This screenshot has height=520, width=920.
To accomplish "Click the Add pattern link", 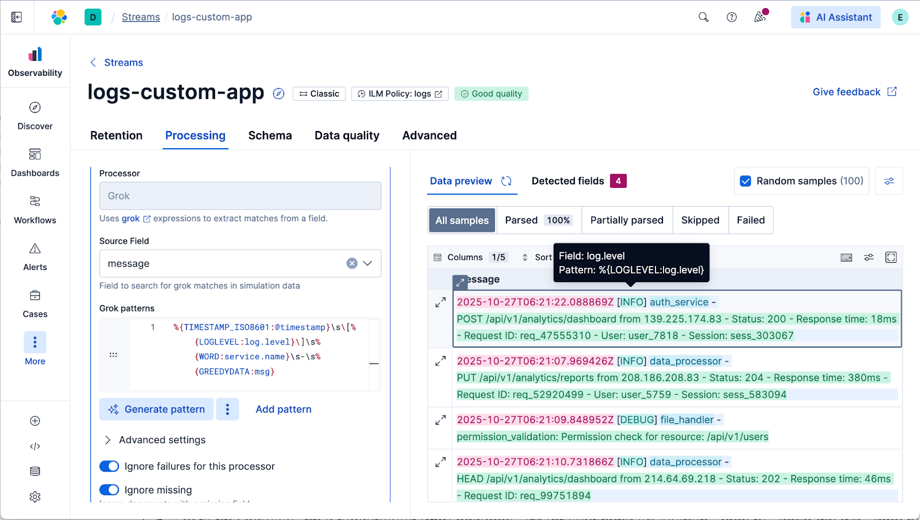I will coord(283,409).
